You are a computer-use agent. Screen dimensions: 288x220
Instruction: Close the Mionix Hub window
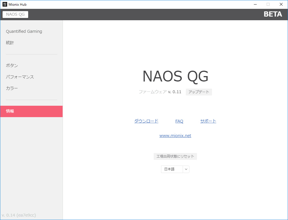point(281,4)
